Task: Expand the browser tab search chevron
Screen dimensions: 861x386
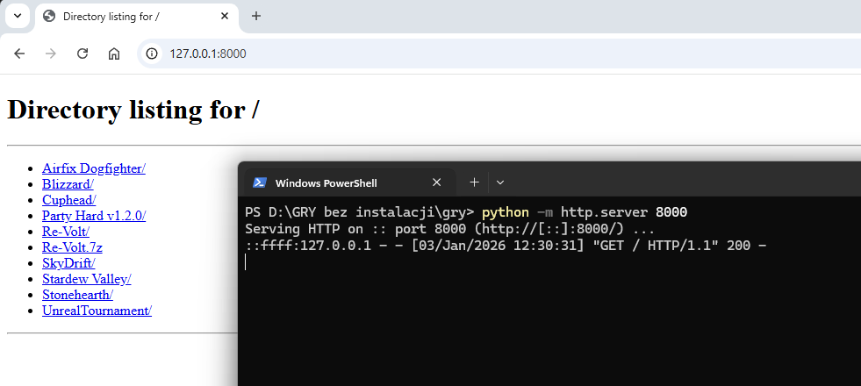Action: point(17,16)
